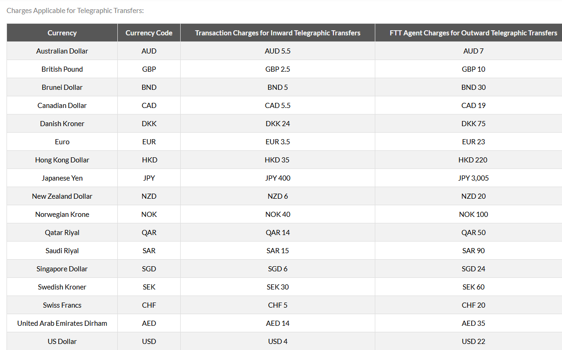Click the SAR 90 outward charge cell

pyautogui.click(x=474, y=251)
